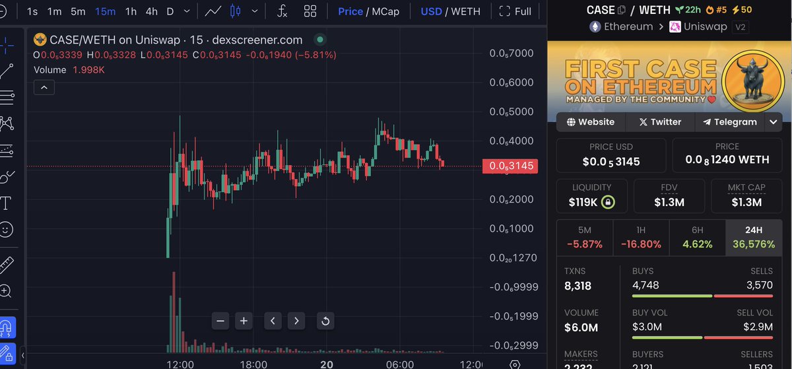The image size is (792, 369).
Task: Set the timeframe to 1s
Action: (32, 11)
